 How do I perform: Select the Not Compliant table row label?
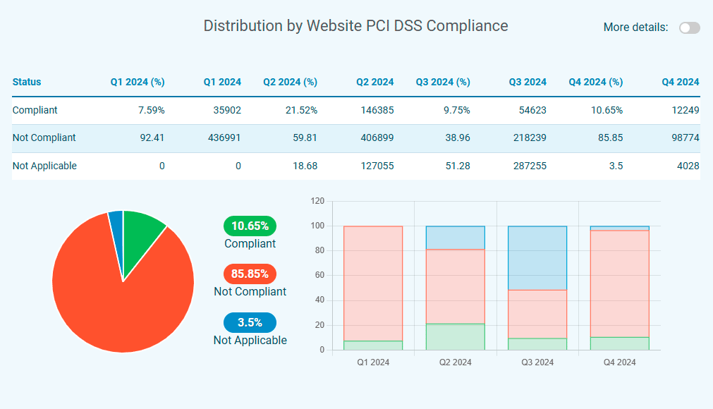pos(44,138)
